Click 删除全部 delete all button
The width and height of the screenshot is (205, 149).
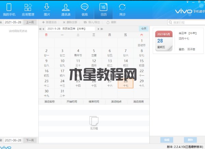(70, 22)
